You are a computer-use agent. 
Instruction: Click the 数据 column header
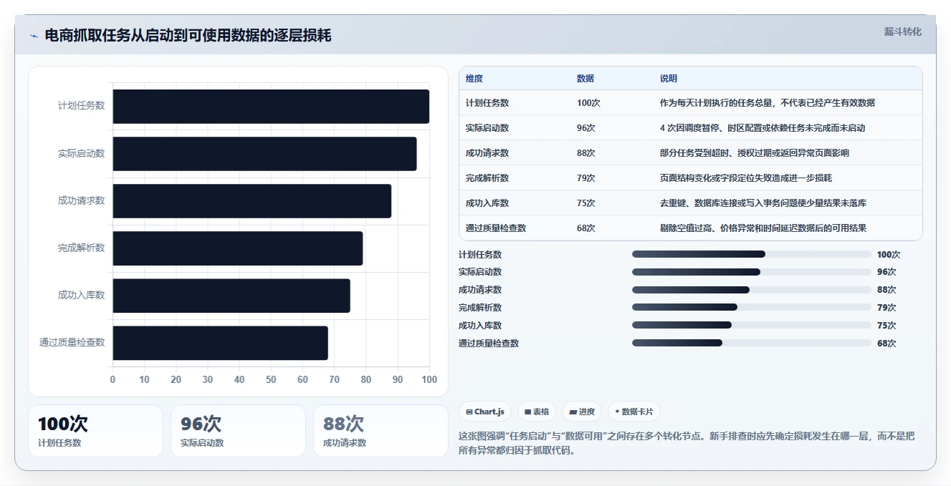point(586,79)
